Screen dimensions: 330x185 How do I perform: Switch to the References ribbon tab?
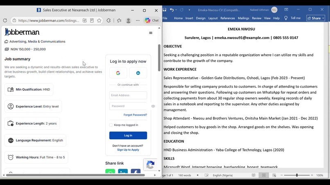[228, 18]
